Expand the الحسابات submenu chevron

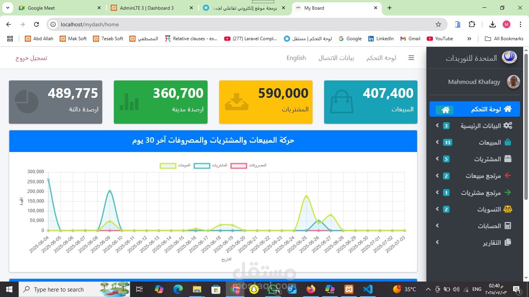pyautogui.click(x=437, y=225)
